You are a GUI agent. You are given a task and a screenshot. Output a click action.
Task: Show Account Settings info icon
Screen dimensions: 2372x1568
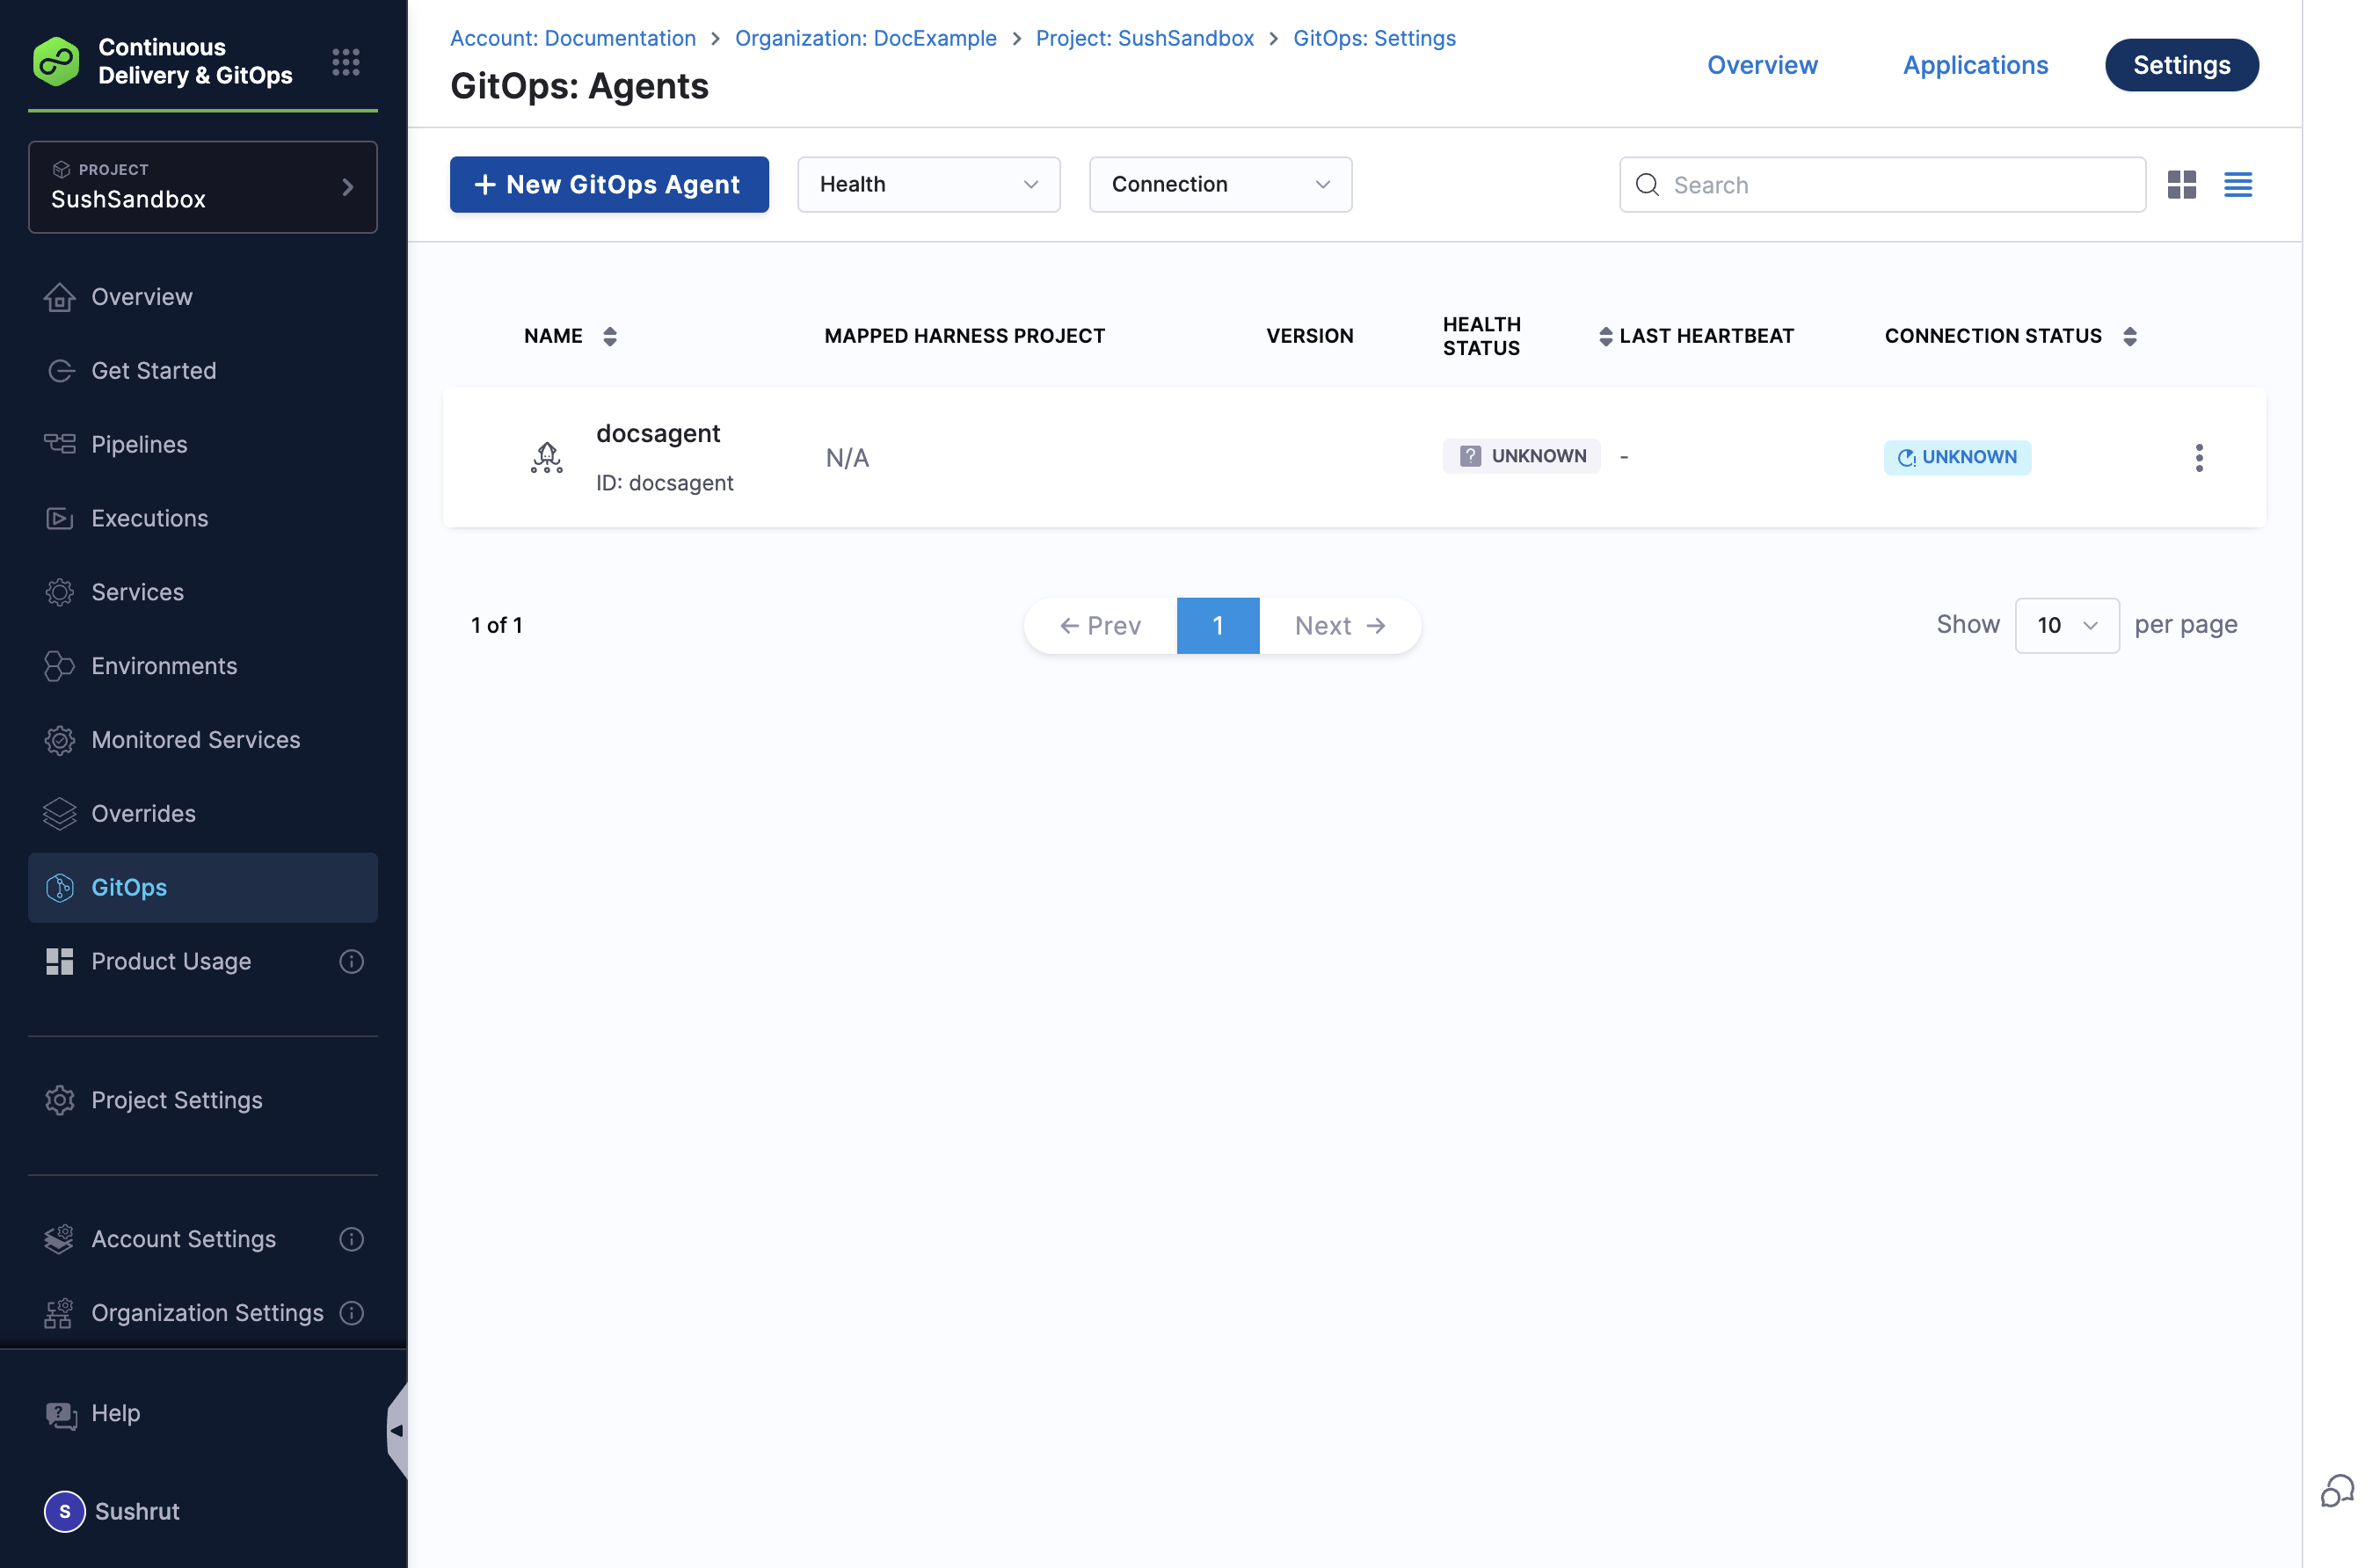(351, 1239)
